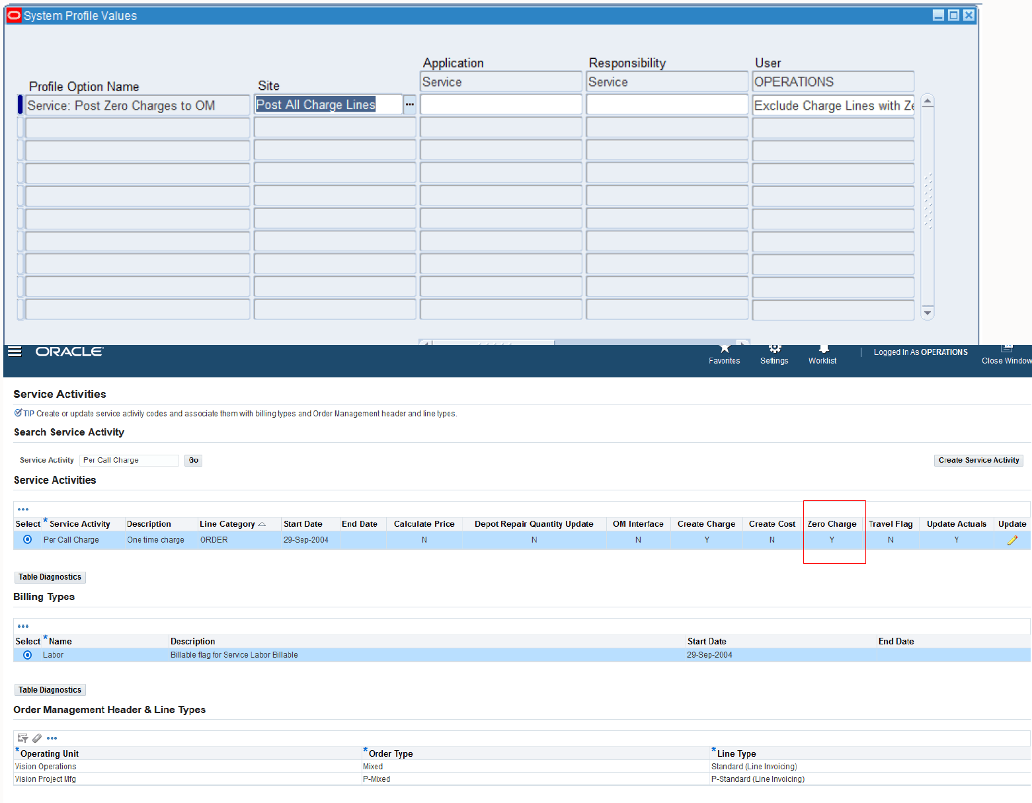The height and width of the screenshot is (803, 1032).
Task: Click the User value Exclude Charge Lines field
Action: pyautogui.click(x=833, y=106)
